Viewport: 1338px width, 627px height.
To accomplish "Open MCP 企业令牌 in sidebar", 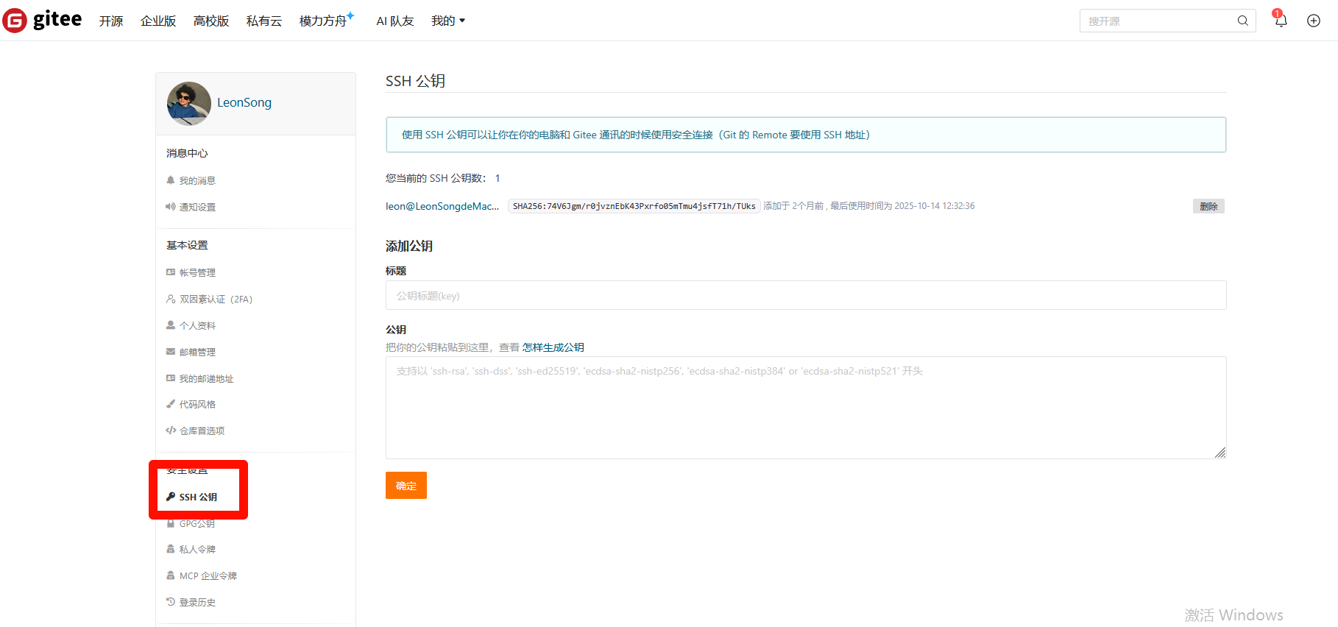I will tap(208, 575).
